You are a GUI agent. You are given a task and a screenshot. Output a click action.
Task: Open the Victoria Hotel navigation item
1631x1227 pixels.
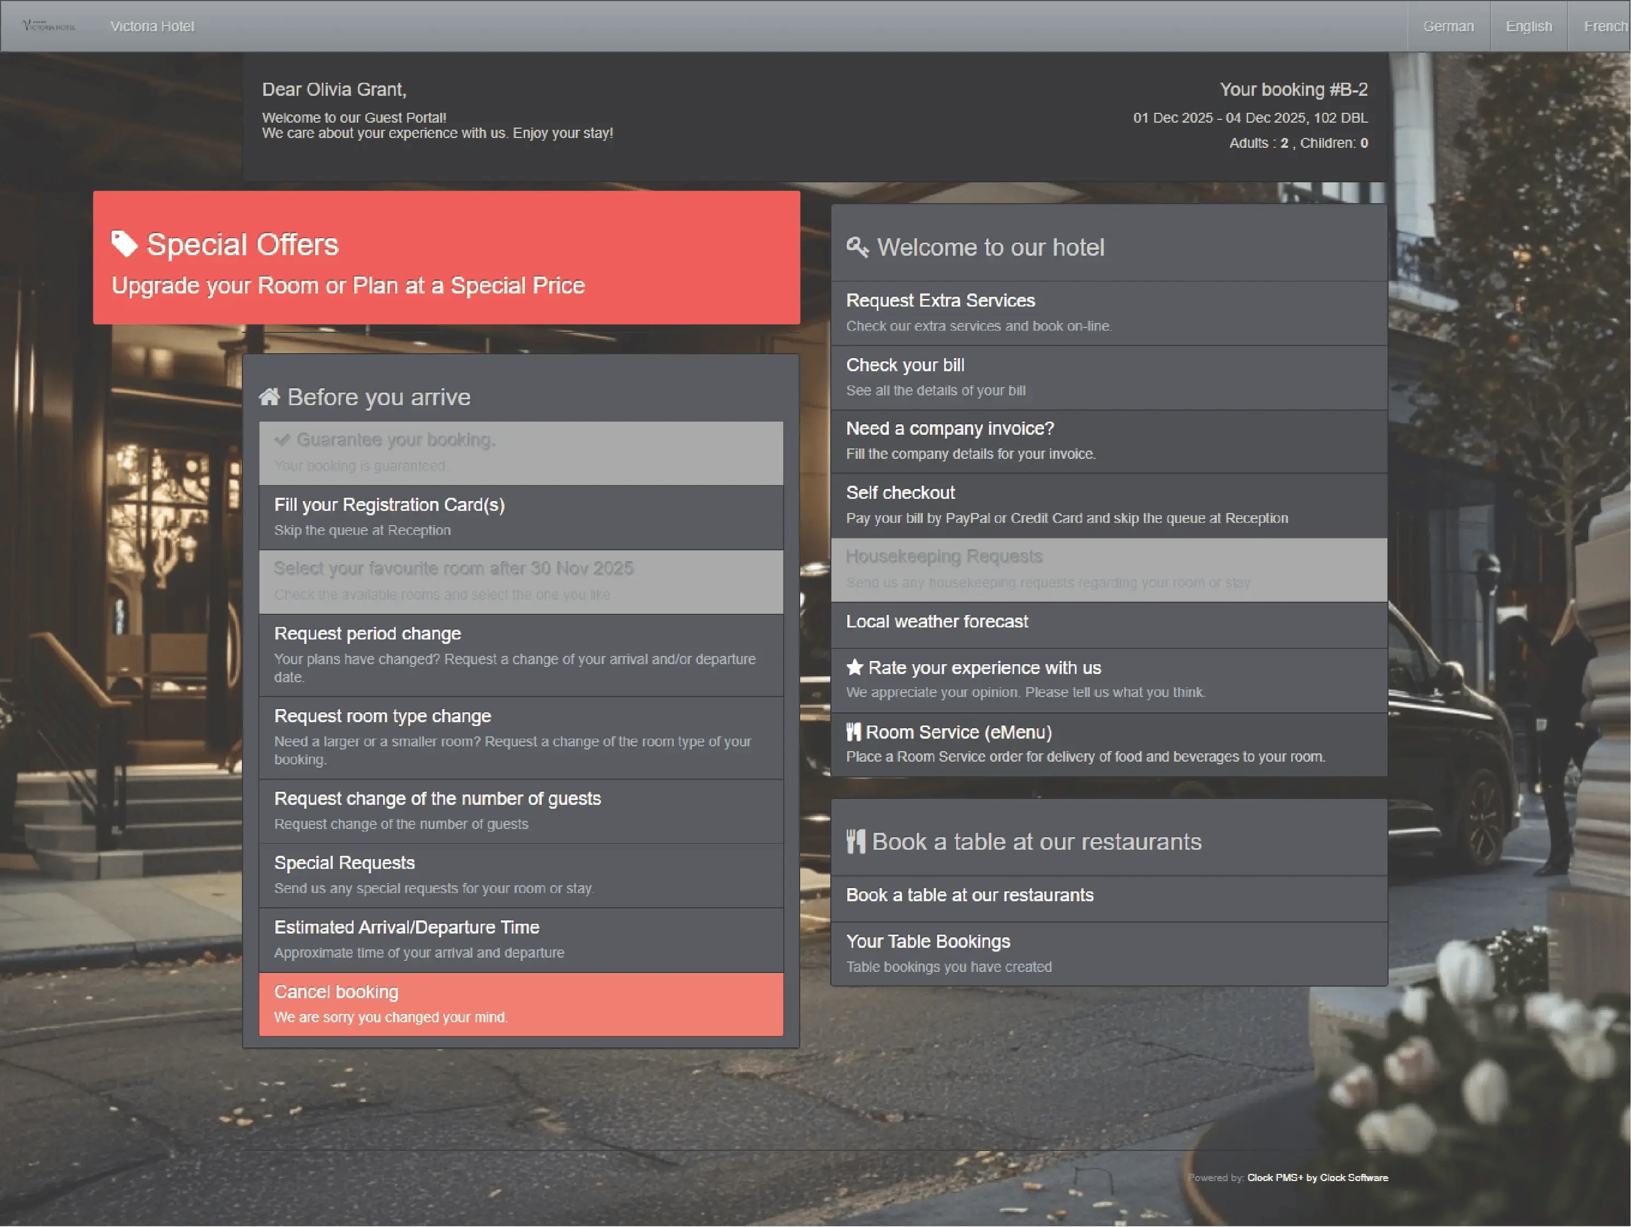[152, 26]
